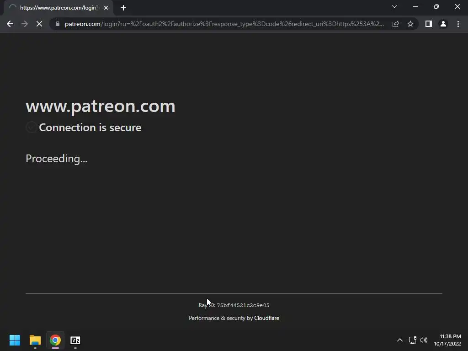Restore down the Chrome window
Image resolution: width=468 pixels, height=351 pixels.
tap(436, 6)
